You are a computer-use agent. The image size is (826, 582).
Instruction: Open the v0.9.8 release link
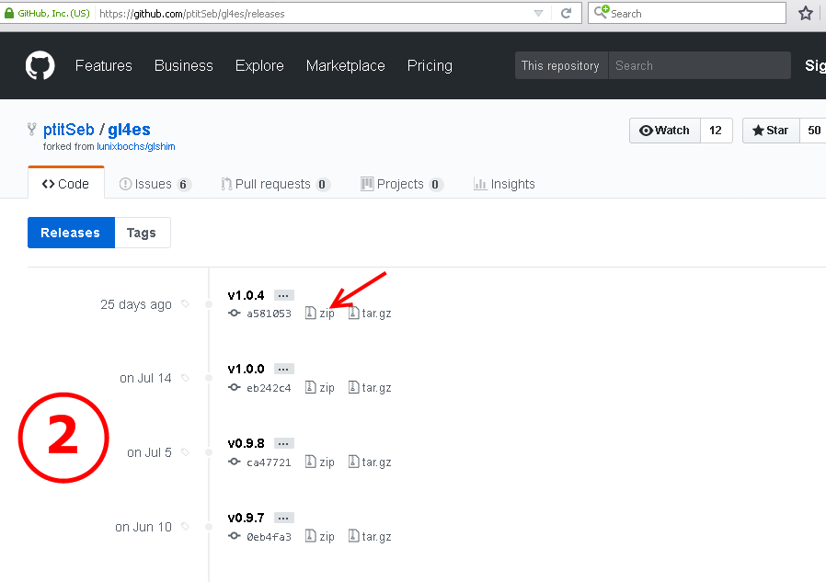(x=246, y=443)
